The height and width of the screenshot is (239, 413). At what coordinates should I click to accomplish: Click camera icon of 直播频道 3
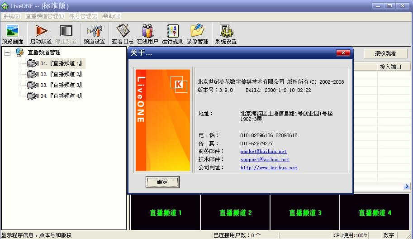click(x=33, y=85)
